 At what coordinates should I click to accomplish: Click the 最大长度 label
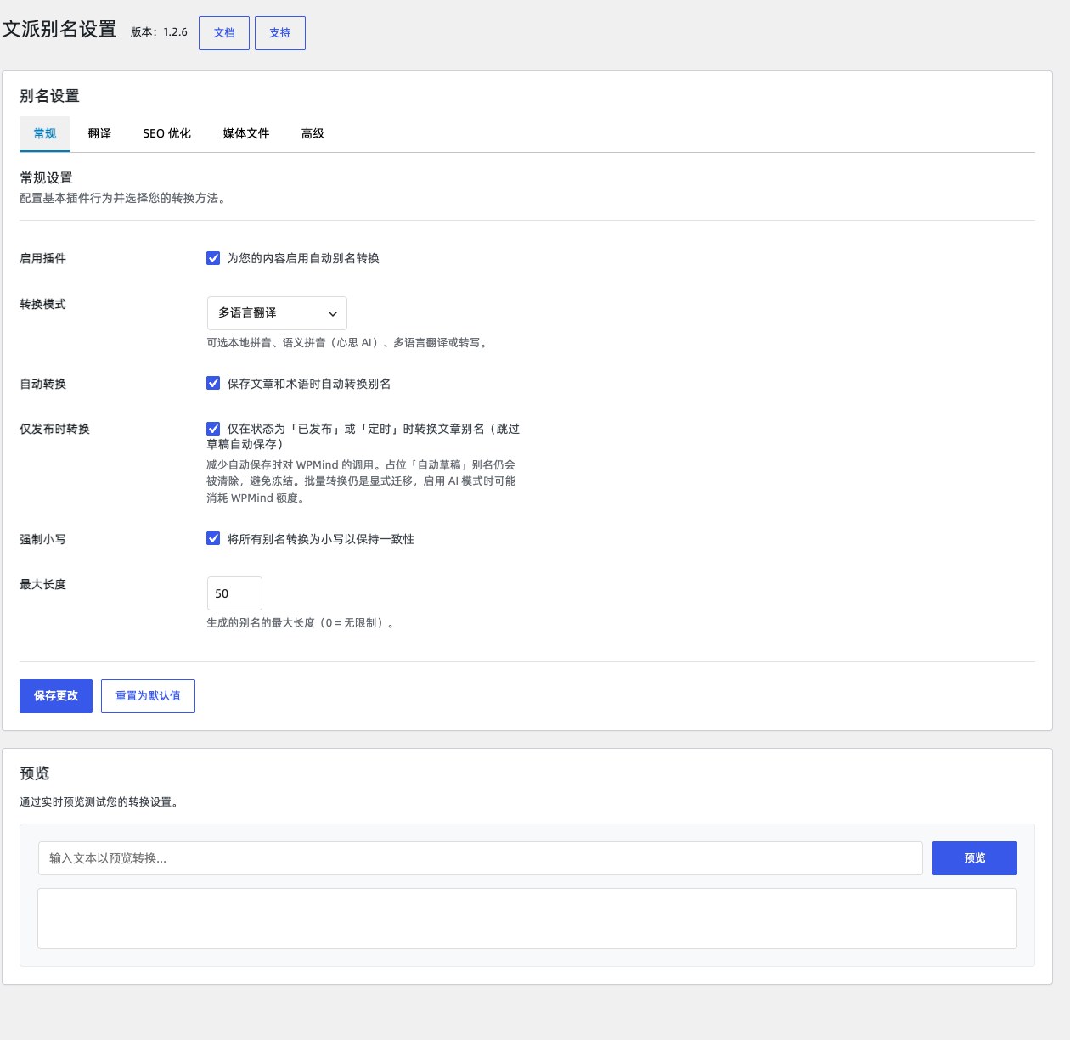click(x=42, y=584)
